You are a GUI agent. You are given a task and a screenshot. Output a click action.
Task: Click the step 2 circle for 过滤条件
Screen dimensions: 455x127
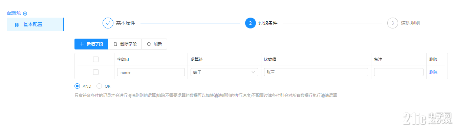[250, 23]
